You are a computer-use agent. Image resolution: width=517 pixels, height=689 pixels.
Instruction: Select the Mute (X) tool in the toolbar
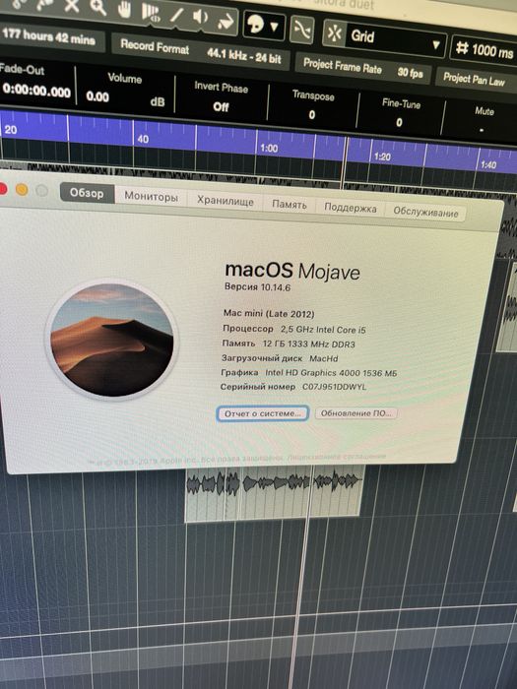click(x=72, y=5)
